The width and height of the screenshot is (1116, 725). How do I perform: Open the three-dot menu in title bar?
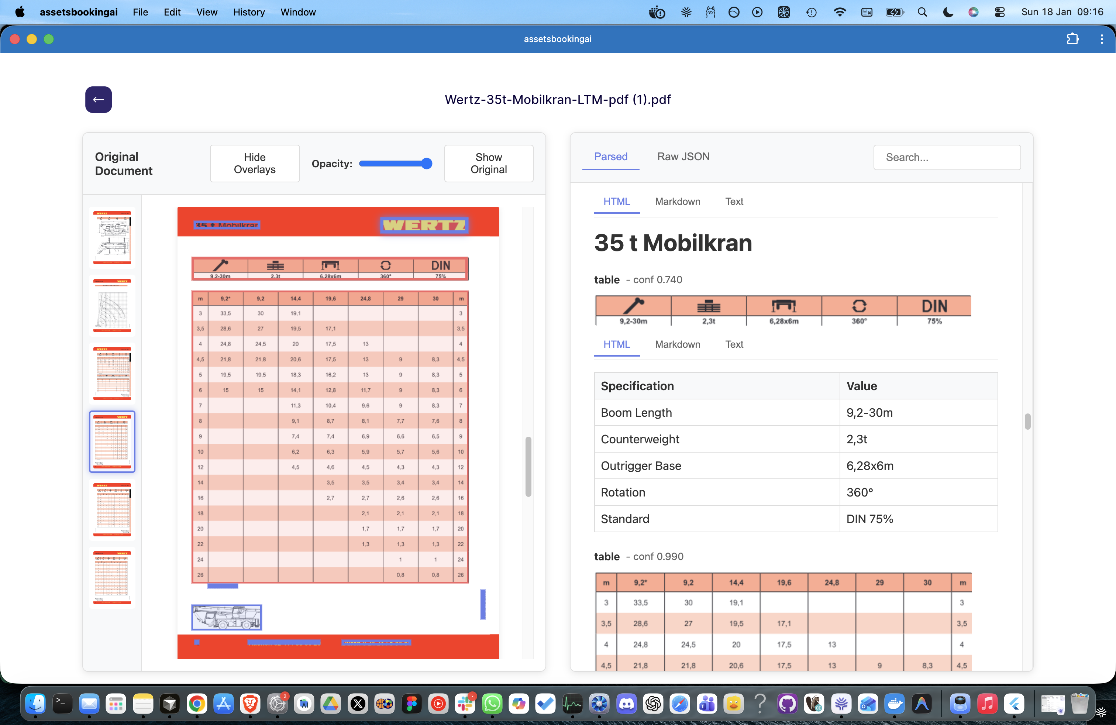tap(1102, 39)
